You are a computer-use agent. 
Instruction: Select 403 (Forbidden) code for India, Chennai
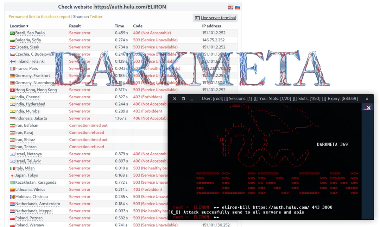pos(147,97)
